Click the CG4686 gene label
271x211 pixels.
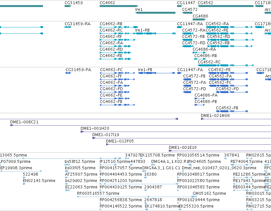click(200, 16)
